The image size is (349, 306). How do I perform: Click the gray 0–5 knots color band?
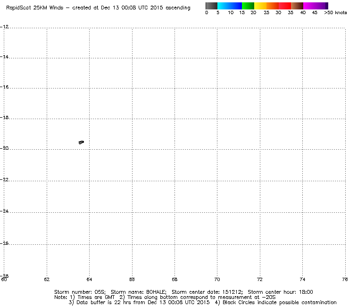pos(211,6)
